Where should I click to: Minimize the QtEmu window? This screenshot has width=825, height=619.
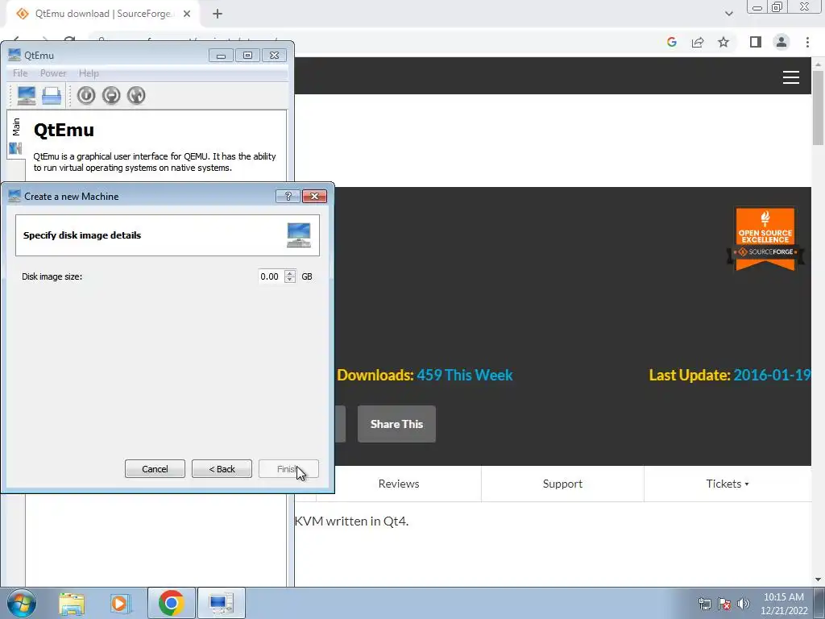tap(221, 56)
